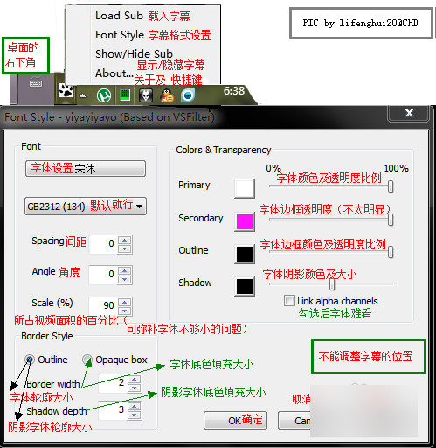Increase Scale with up arrow
Screen dimensions: 436x448
tap(125, 302)
